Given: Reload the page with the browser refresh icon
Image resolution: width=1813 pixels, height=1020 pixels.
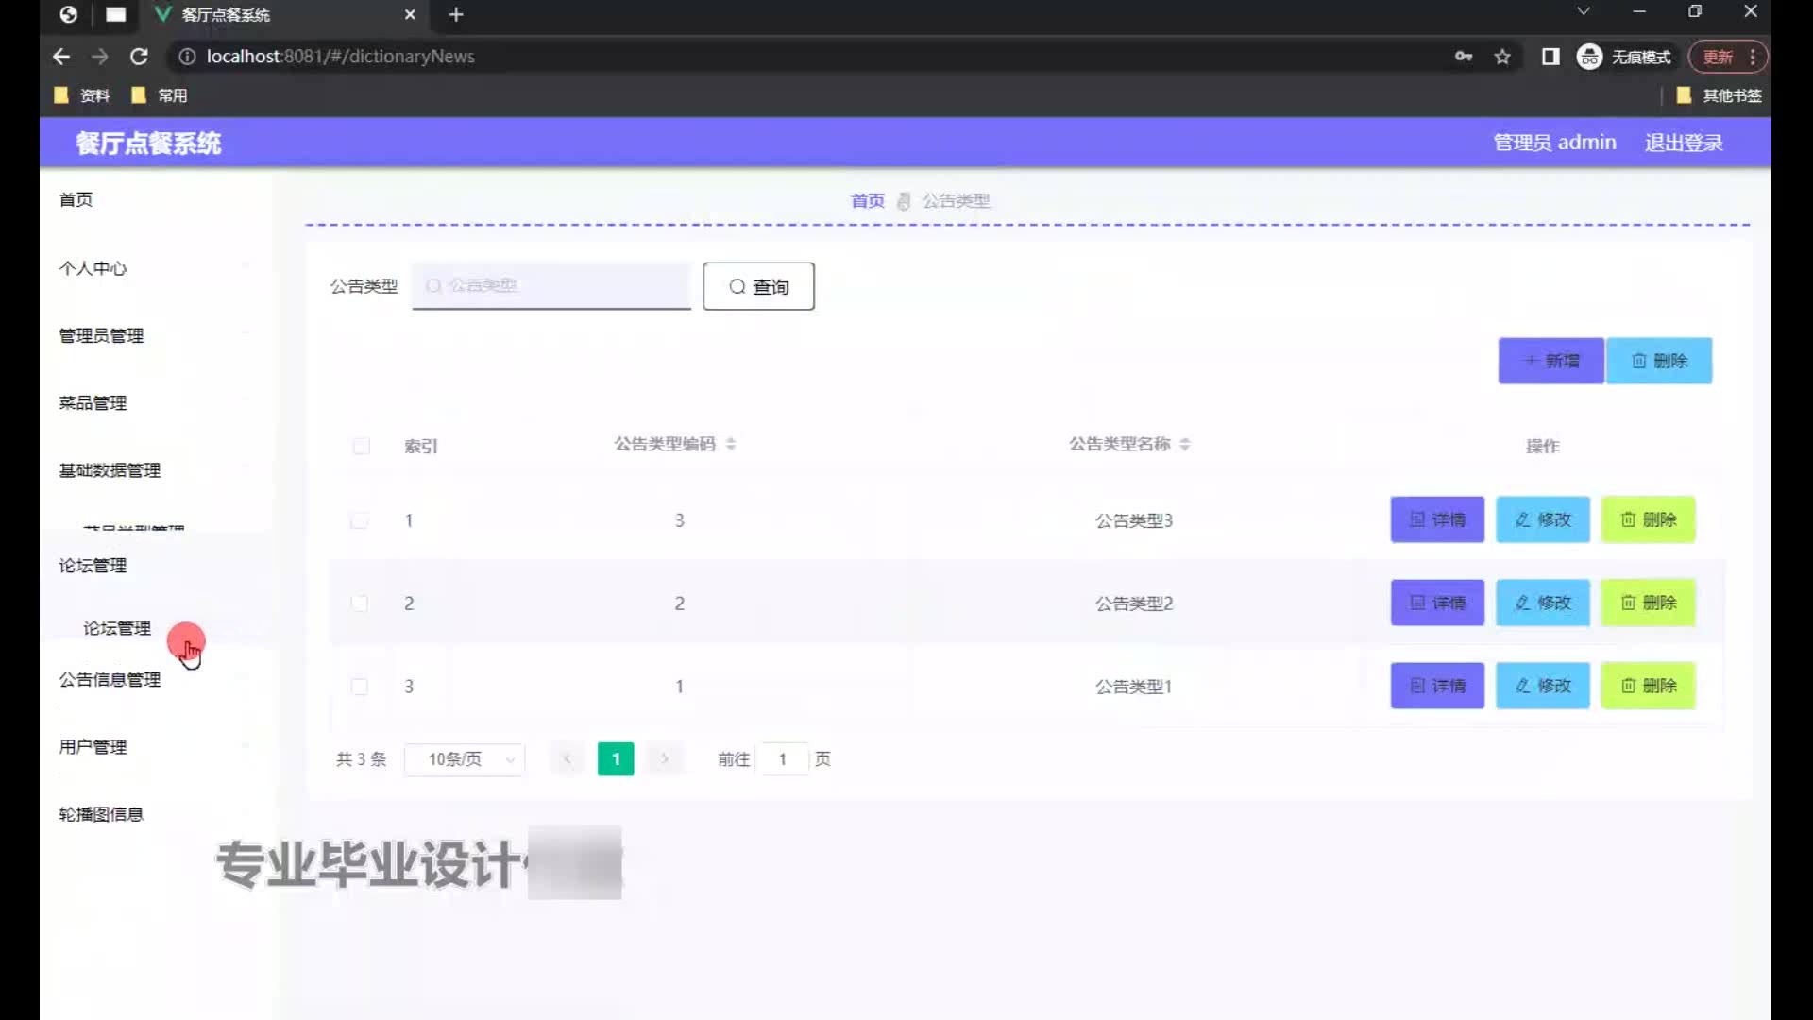Looking at the screenshot, I should click(139, 57).
